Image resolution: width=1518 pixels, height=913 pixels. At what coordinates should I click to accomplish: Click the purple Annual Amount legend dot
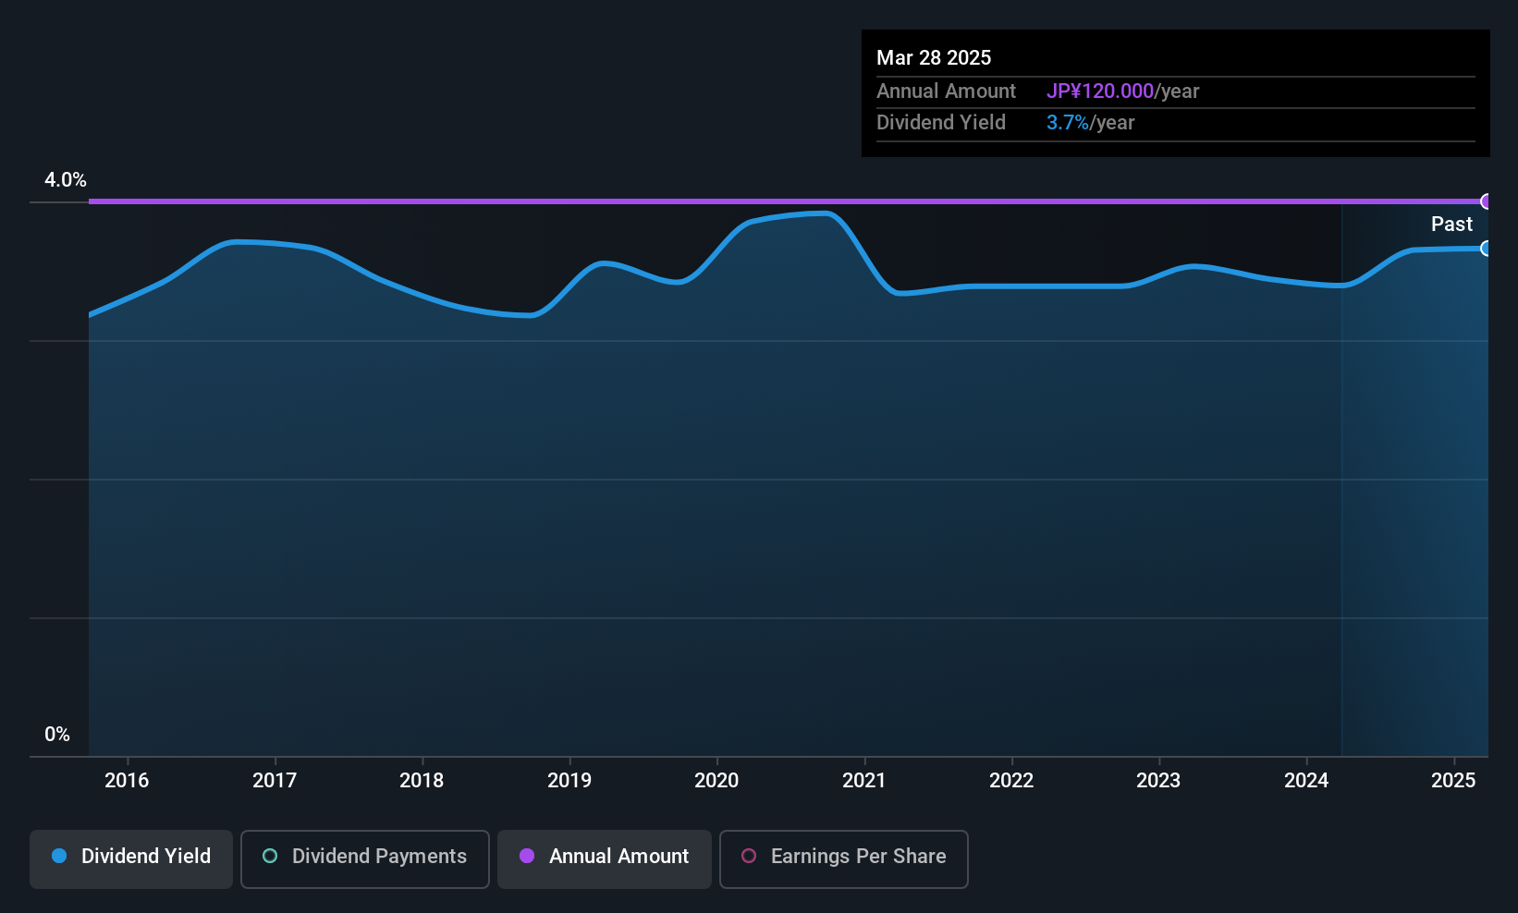[527, 856]
